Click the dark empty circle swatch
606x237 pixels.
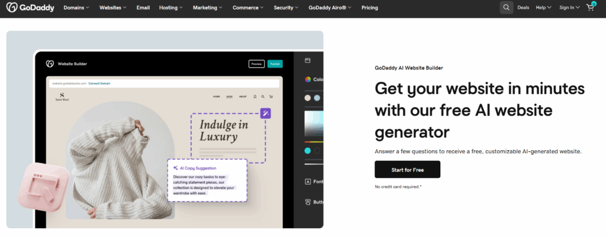point(317,151)
